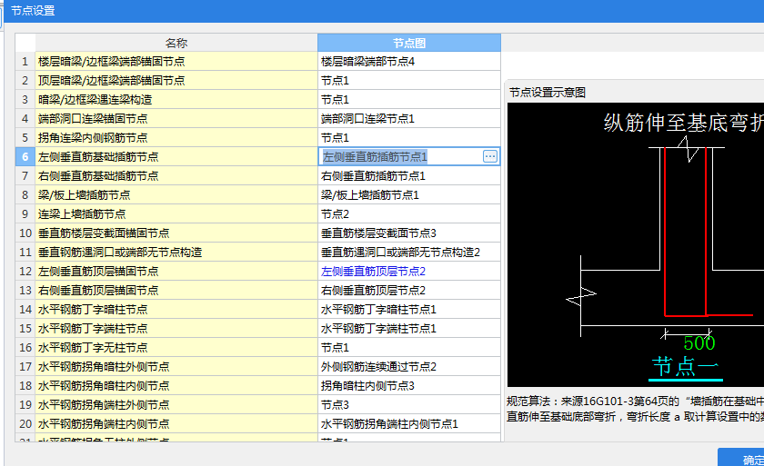
Task: Click the green 500 dimension value
Action: coord(699,343)
